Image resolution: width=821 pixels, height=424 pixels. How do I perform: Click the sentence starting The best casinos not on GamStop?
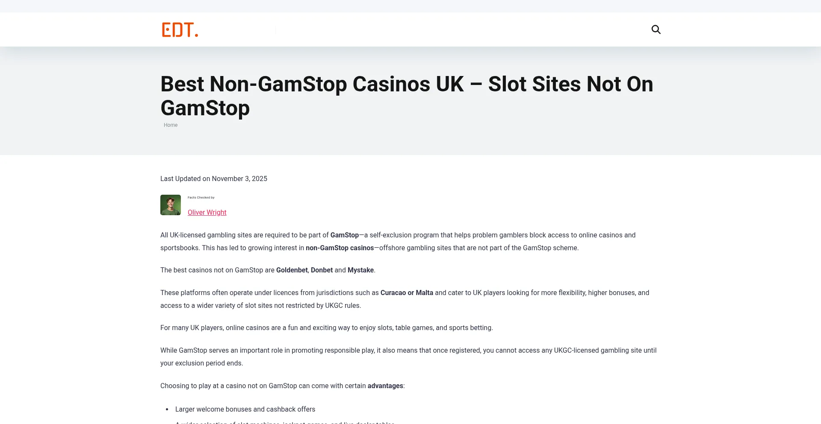coord(218,270)
